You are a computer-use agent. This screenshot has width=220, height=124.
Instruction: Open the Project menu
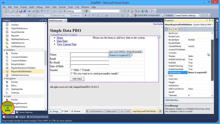pos(24,7)
